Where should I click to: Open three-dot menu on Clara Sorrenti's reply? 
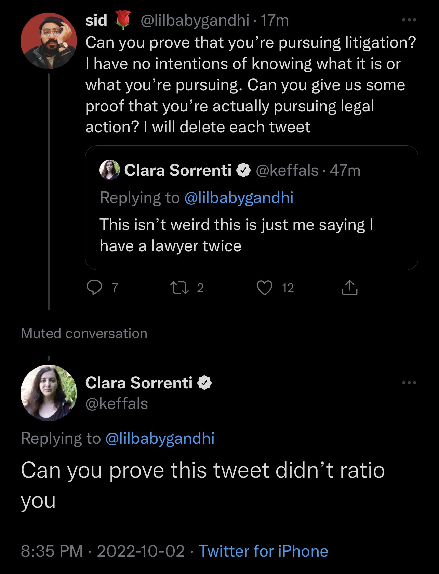pyautogui.click(x=409, y=383)
